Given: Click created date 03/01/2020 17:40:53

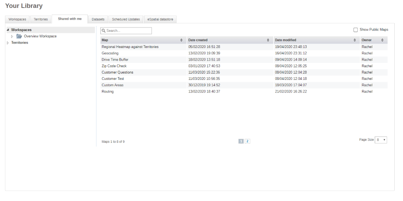Looking at the screenshot, I should click(x=204, y=66).
